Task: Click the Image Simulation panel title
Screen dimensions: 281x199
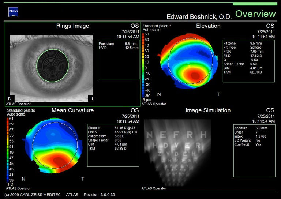Action: [208, 110]
